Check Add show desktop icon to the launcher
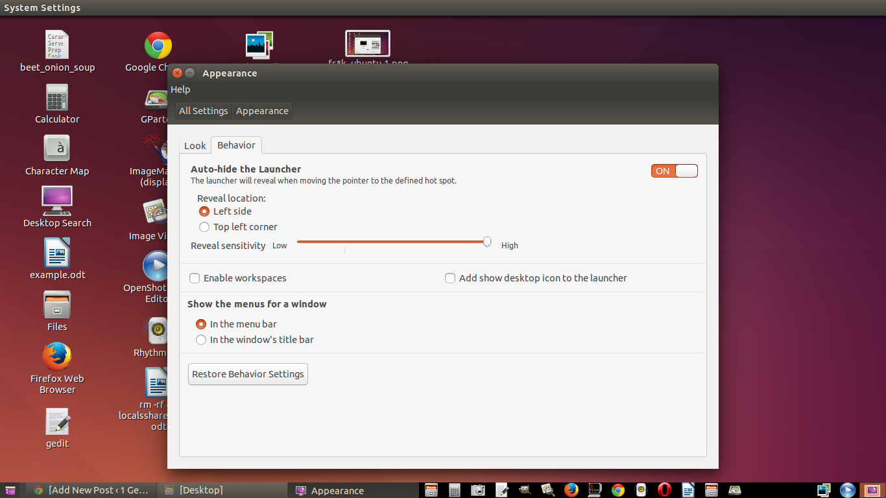 tap(450, 278)
